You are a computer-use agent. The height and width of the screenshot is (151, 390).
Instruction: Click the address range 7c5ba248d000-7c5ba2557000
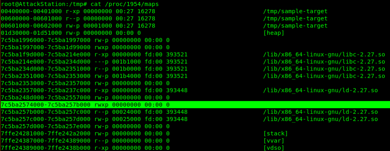(x=46, y=97)
